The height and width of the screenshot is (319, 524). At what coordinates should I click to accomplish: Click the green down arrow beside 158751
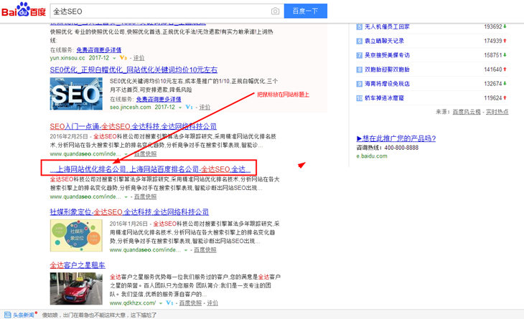[505, 55]
